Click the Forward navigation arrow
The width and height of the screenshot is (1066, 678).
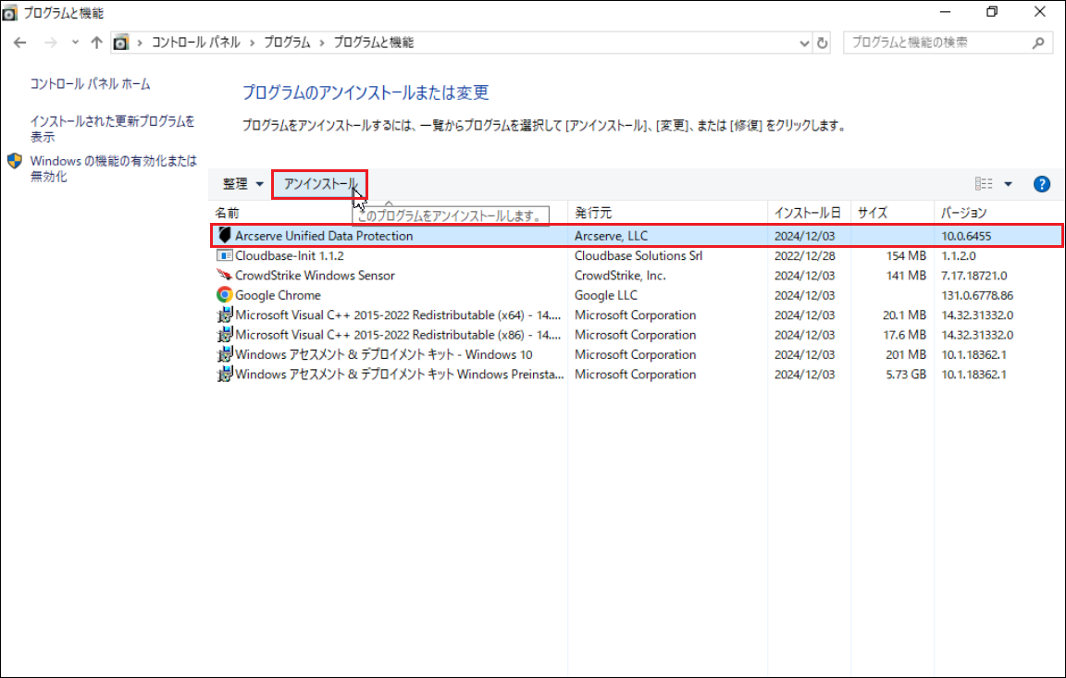tap(50, 43)
